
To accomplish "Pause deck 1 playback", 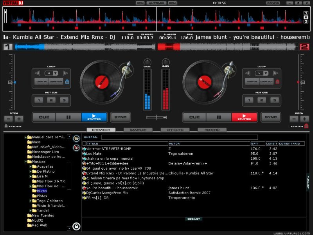I will tap(68, 117).
